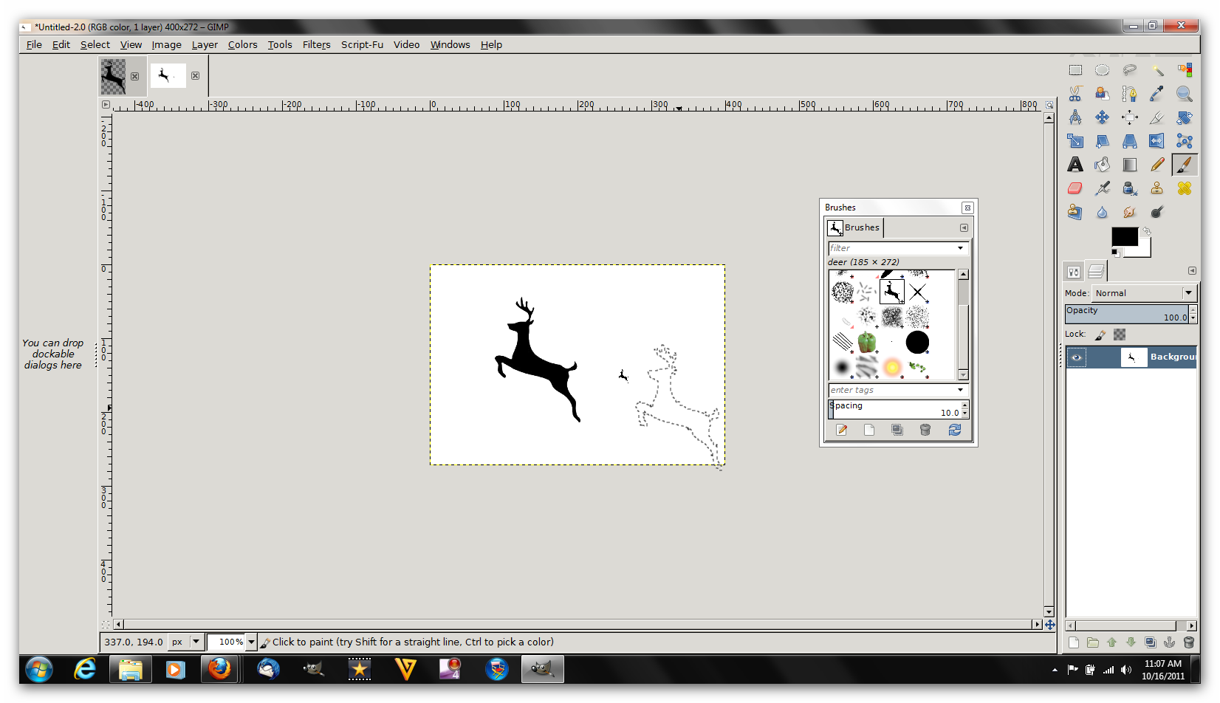This screenshot has width=1220, height=703.
Task: Open the pixel units dropdown in the status bar
Action: [x=185, y=642]
